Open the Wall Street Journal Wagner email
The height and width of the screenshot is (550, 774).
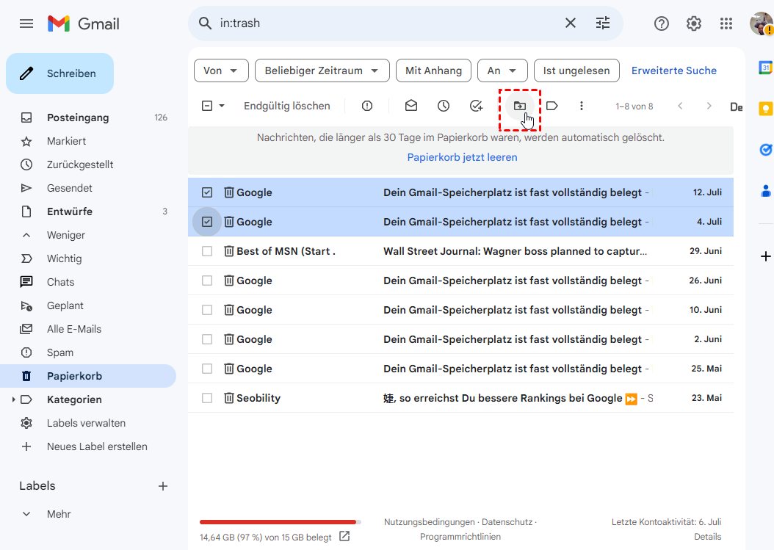point(460,251)
